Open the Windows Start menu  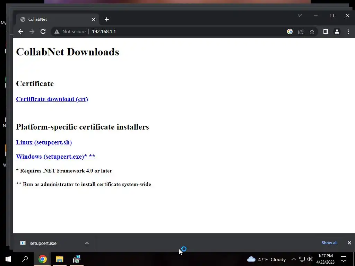[8, 259]
